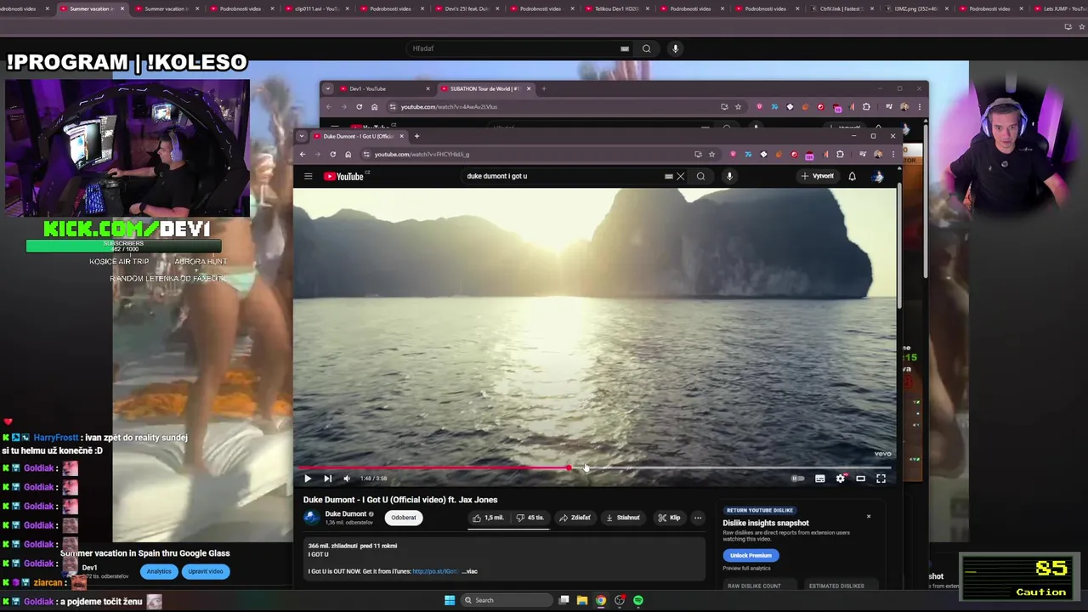Bookmark page with star icon in front window
The height and width of the screenshot is (612, 1088).
point(711,154)
